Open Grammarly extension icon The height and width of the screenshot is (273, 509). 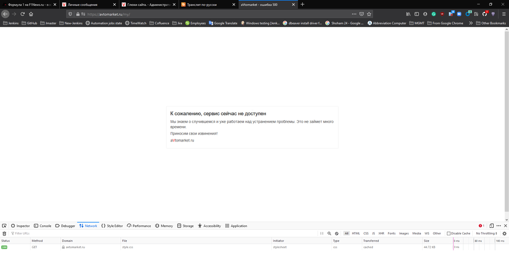(x=433, y=14)
